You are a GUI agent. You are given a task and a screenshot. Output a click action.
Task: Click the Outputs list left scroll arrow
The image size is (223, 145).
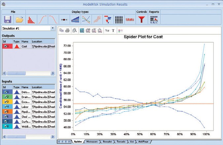(x=4, y=73)
